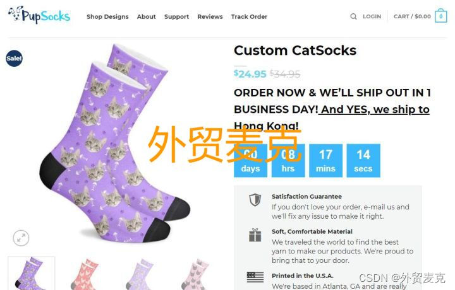
Task: Click the CART / $0.00 link
Action: 412,16
